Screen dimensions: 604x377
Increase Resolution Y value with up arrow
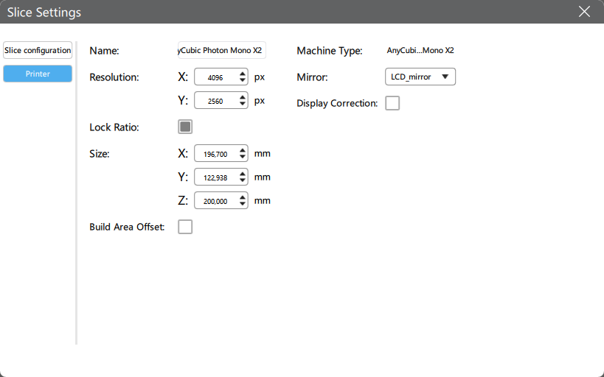pyautogui.click(x=243, y=96)
